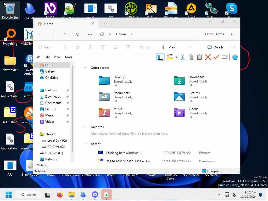Click the Windows Start button
268x201 pixels.
coord(9,195)
